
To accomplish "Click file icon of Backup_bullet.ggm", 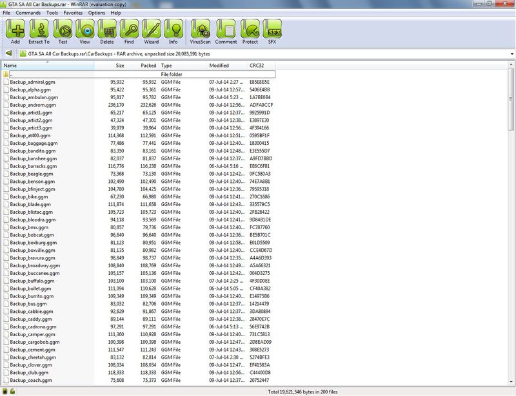I will tap(6, 288).
